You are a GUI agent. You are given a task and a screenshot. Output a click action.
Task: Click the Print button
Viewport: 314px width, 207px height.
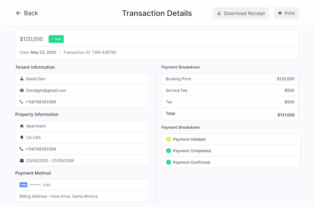[286, 13]
